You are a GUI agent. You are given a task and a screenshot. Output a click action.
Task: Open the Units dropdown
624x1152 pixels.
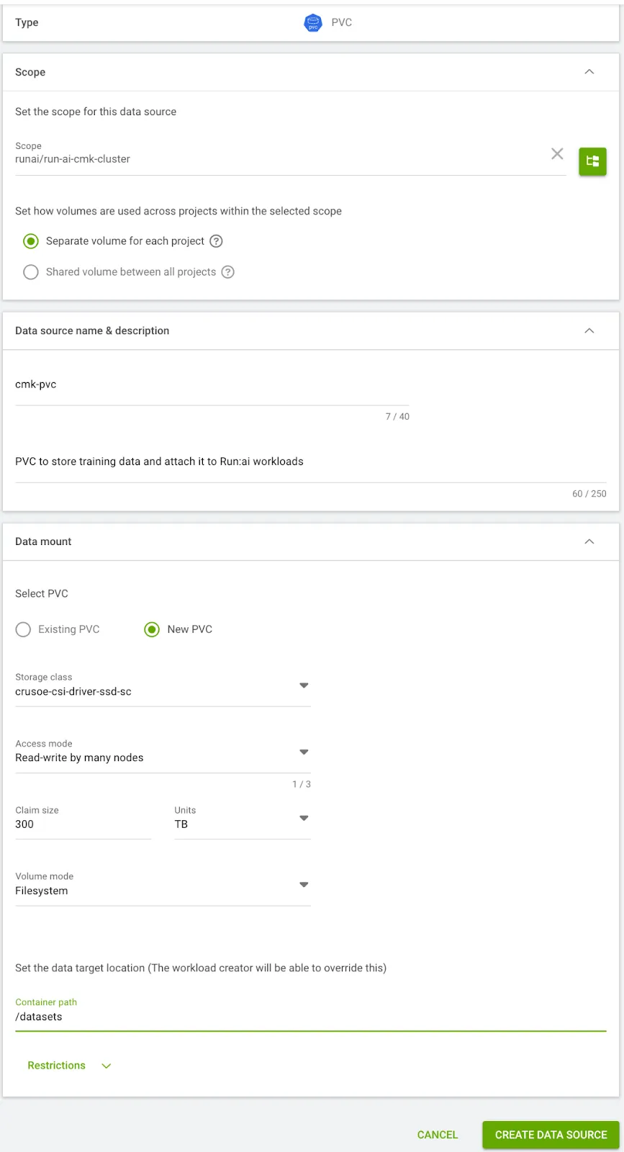pos(304,818)
